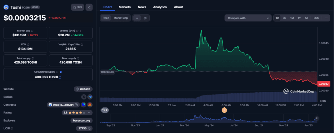Click the #388 rank badge

(35, 7)
